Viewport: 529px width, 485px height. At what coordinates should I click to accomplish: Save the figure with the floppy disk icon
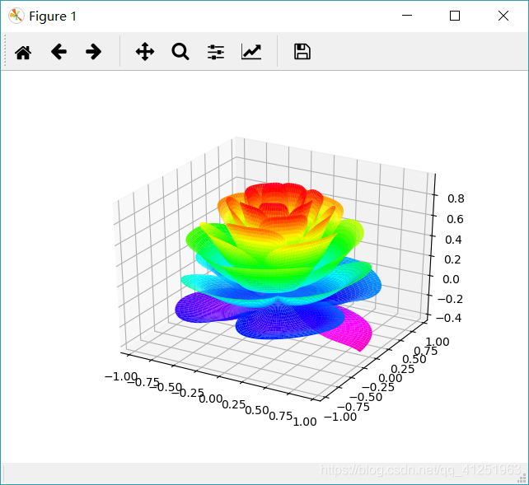302,52
